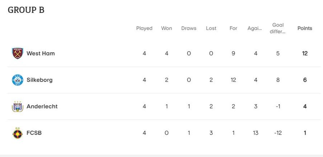Click FCSB's -12 goal difference value
Image resolution: width=323 pixels, height=157 pixels.
pos(278,133)
